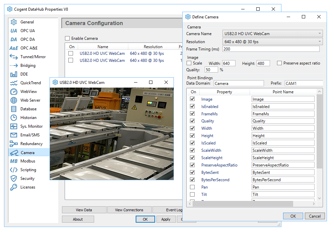The image size is (334, 232).
Task: Click the Prefix field showing CAM1
Action: [x=304, y=83]
